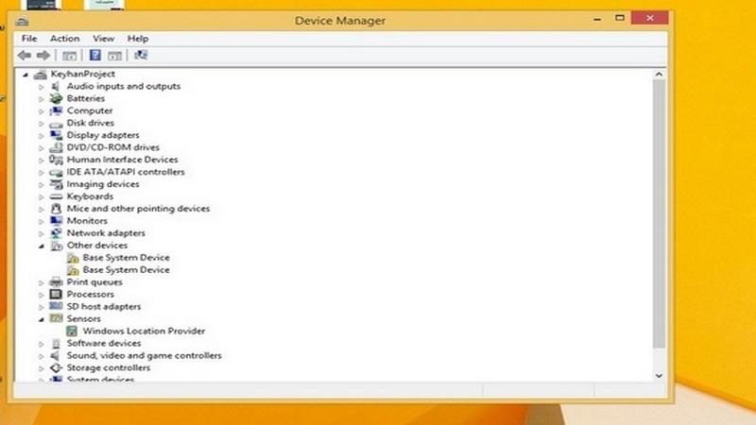Image resolution: width=756 pixels, height=425 pixels.
Task: Click the Processors chip icon
Action: pos(56,295)
